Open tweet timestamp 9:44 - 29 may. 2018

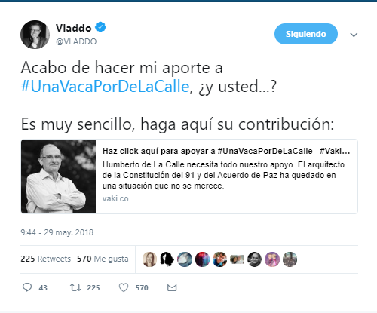click(57, 232)
